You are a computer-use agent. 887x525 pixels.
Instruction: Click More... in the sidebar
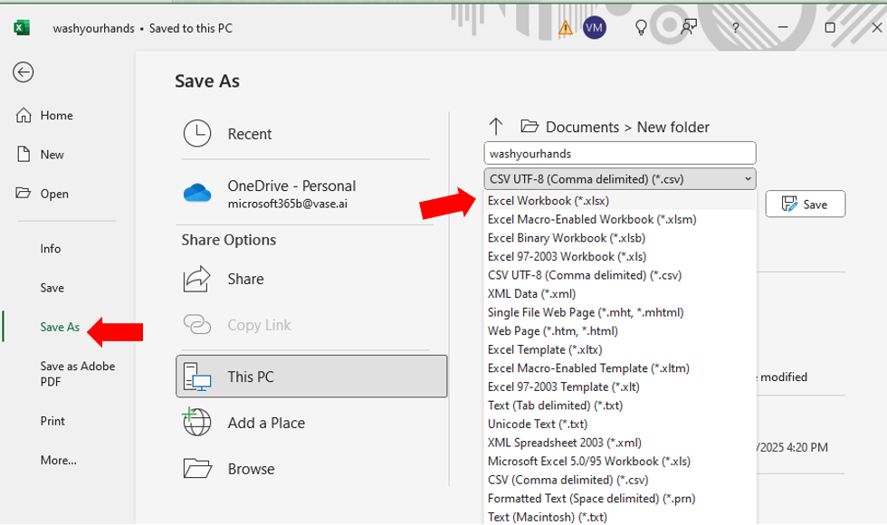[x=58, y=460]
